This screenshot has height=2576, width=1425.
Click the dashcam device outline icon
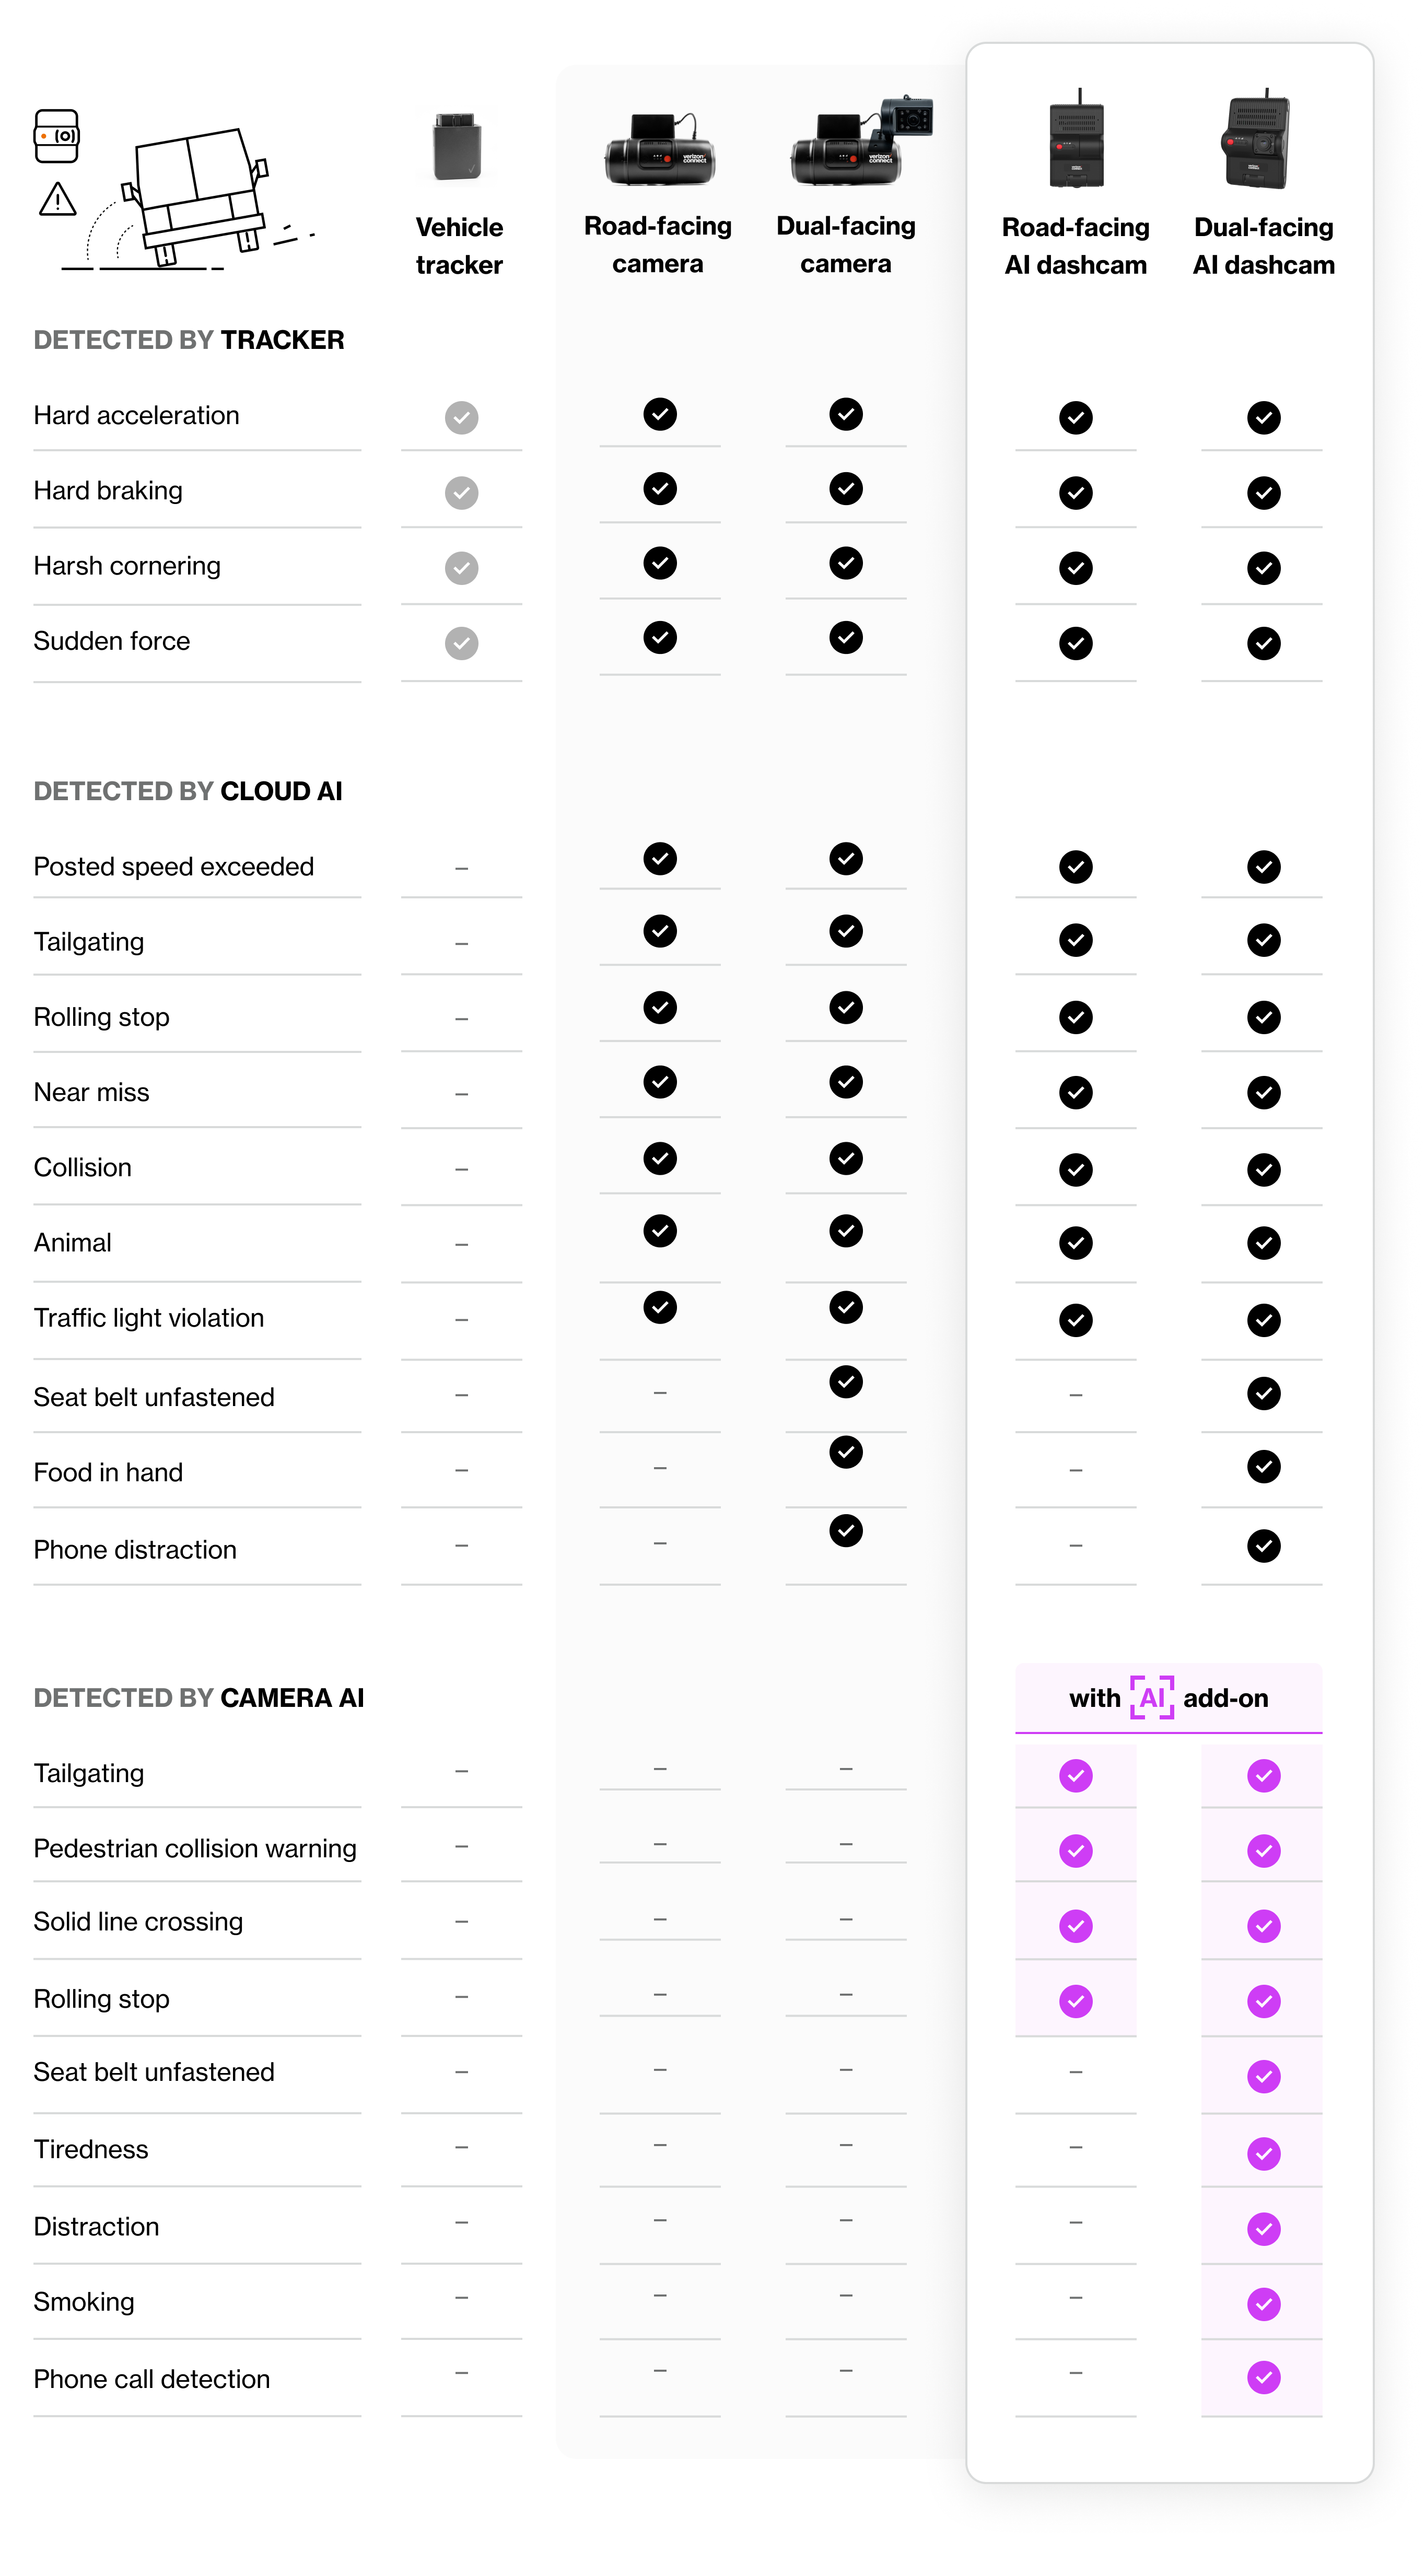pos(57,136)
